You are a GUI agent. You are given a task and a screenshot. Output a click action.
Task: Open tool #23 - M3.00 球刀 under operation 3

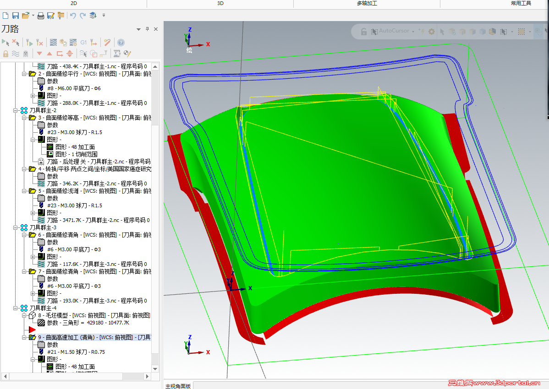click(x=75, y=132)
